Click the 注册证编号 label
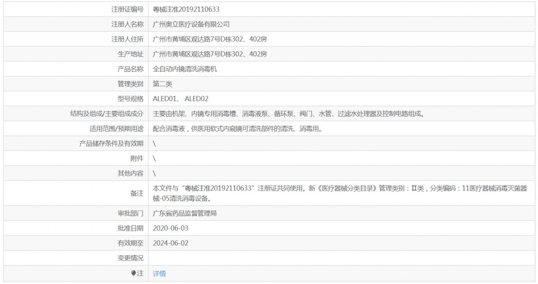538x284 pixels. (x=128, y=9)
